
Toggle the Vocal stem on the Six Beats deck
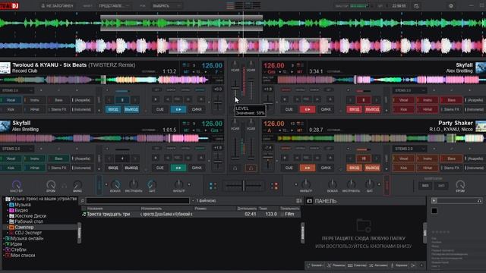pyautogui.click(x=11, y=100)
